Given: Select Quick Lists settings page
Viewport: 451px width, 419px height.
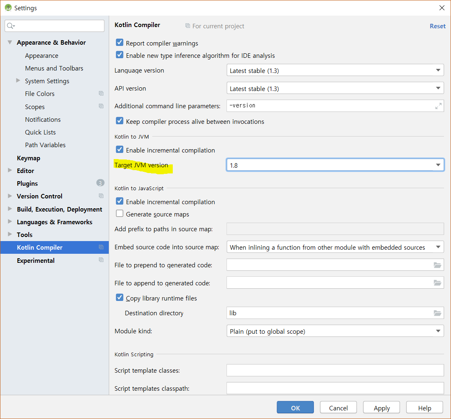Looking at the screenshot, I should [40, 132].
